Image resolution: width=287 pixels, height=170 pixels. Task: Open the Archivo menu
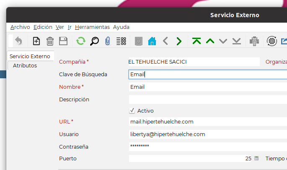click(20, 27)
